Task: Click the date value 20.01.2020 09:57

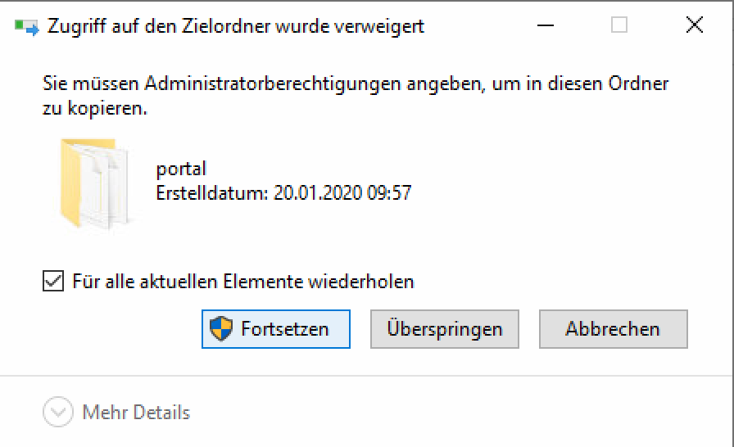Action: pos(343,193)
